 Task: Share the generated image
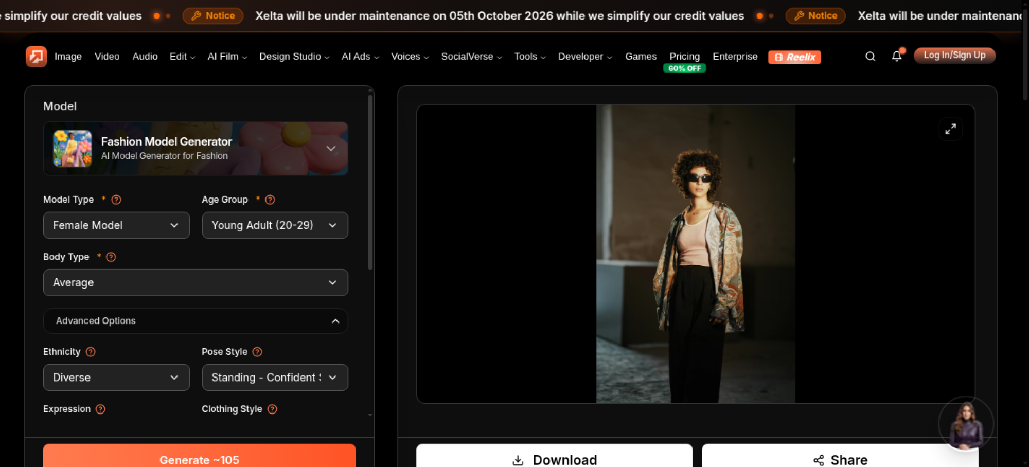tap(840, 456)
